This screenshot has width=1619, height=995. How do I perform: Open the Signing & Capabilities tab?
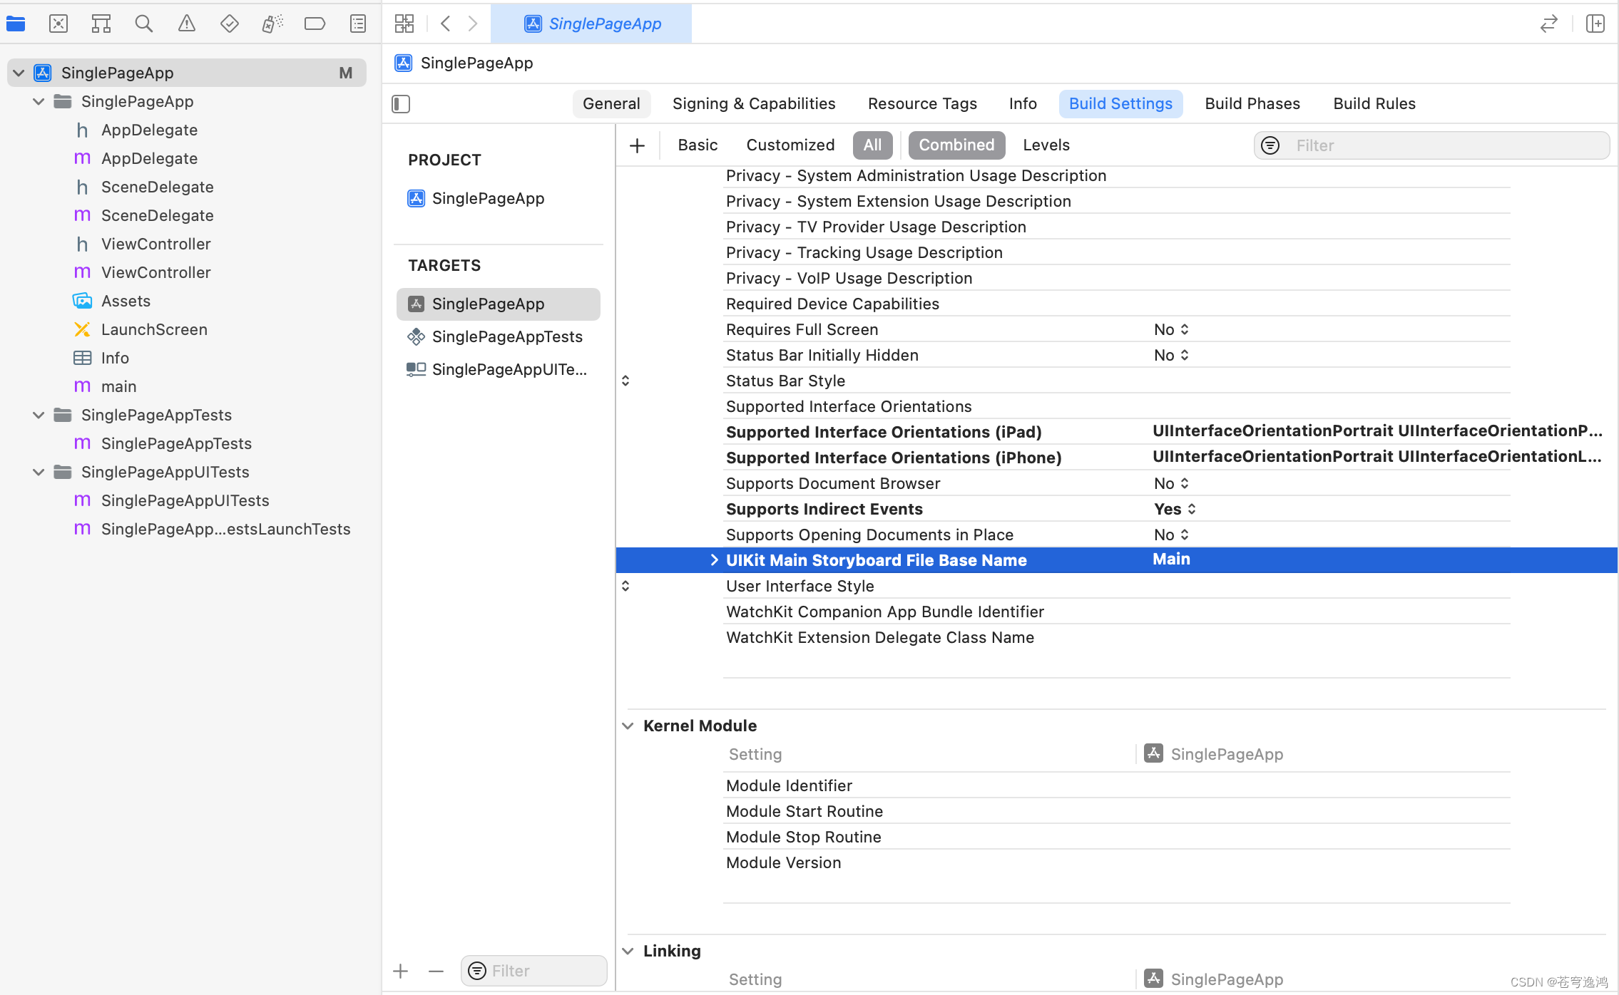754,104
